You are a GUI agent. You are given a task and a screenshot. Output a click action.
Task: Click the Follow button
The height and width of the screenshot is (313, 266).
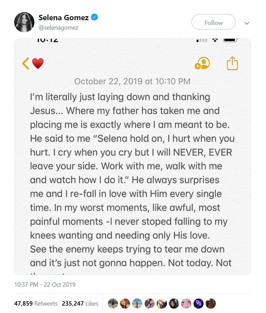pyautogui.click(x=213, y=22)
